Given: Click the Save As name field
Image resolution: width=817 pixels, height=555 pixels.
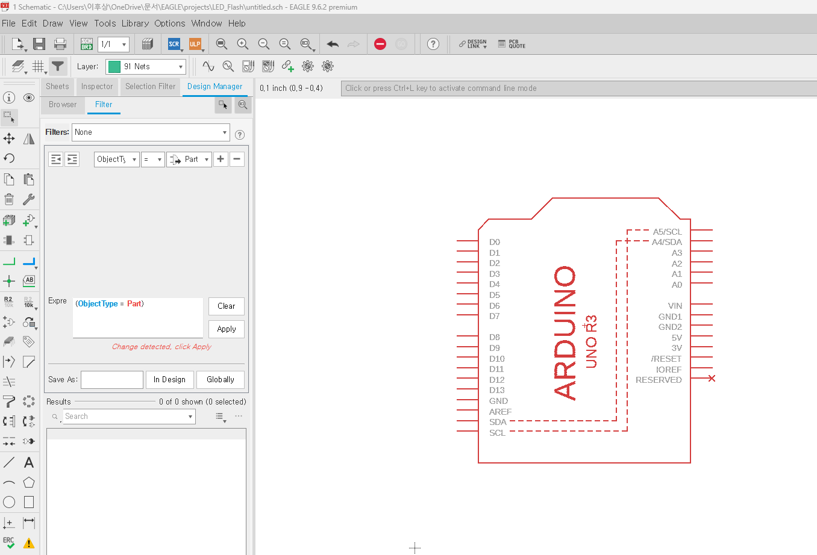Looking at the screenshot, I should (112, 380).
